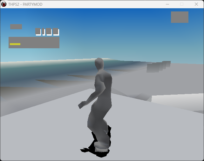Click the gray box in top-right corner

pos(180,17)
